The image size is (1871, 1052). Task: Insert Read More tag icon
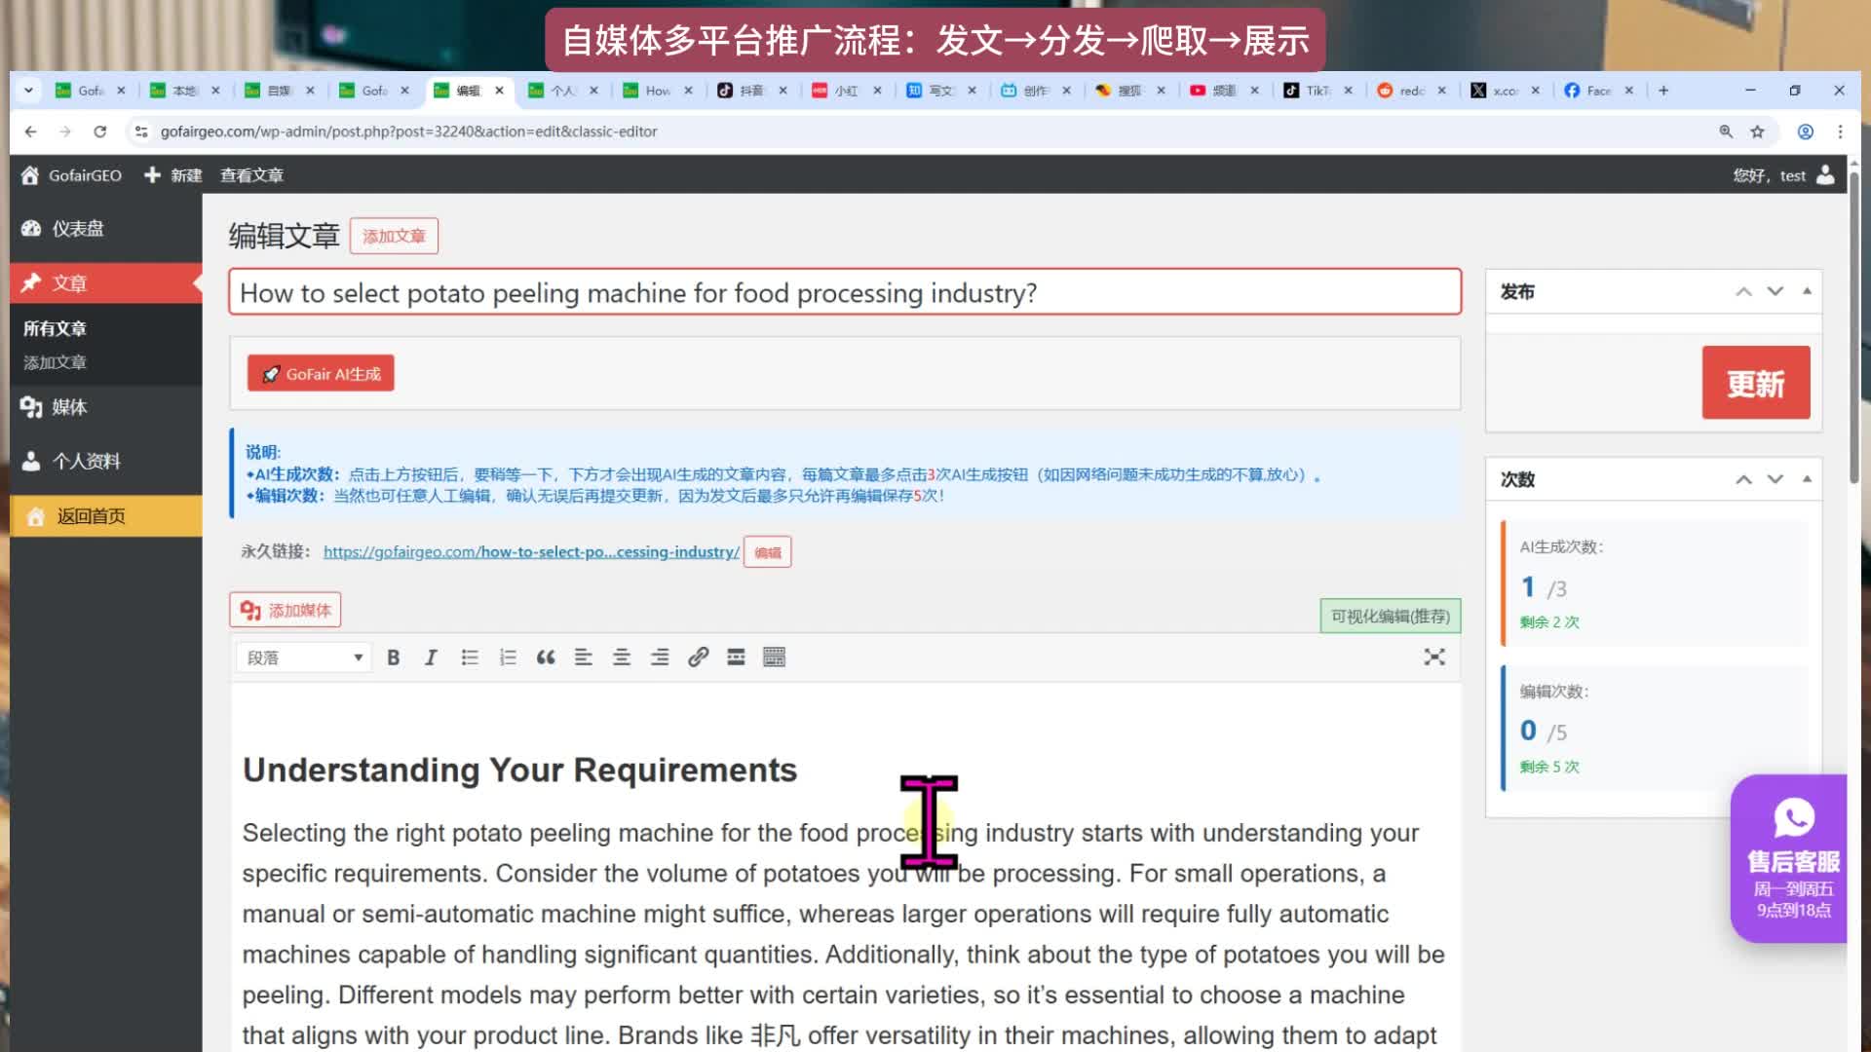[x=736, y=657]
